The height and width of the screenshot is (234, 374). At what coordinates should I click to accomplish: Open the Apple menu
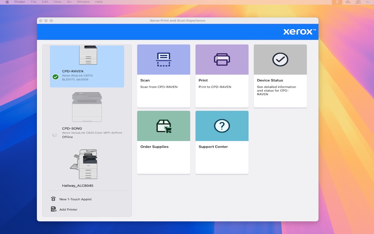tap(7, 2)
